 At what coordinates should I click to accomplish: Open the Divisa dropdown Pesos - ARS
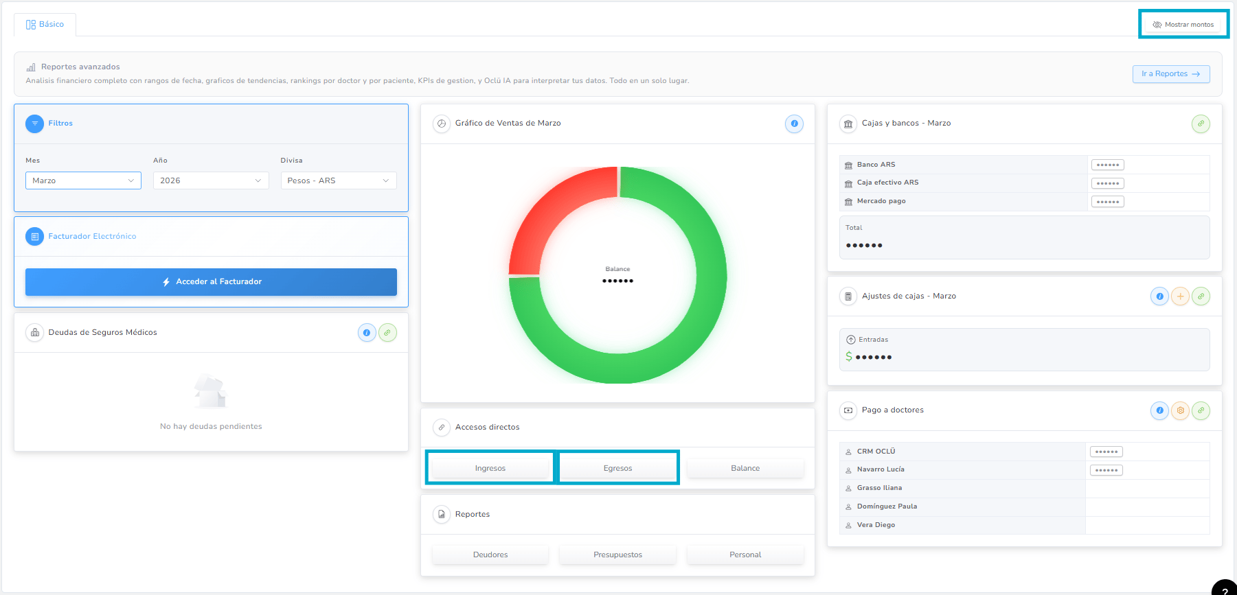click(x=339, y=180)
